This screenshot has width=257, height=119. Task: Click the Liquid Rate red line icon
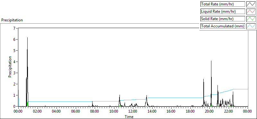point(251,11)
